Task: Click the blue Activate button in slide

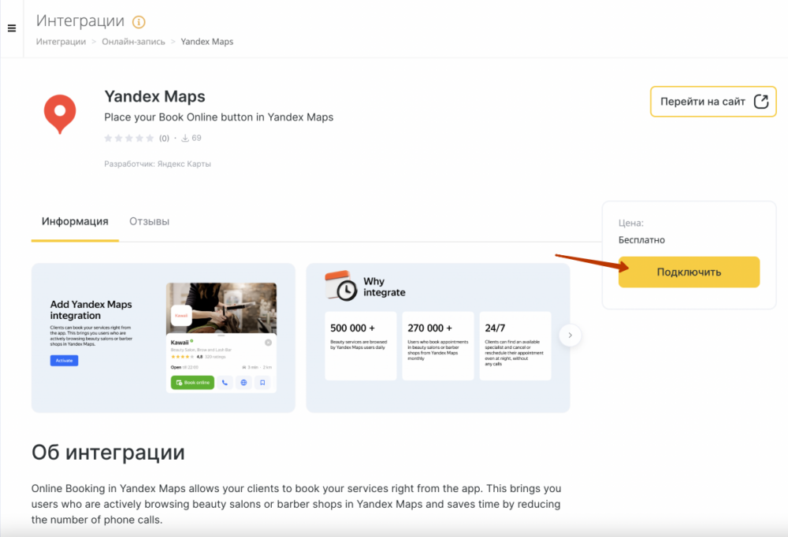Action: coord(64,361)
